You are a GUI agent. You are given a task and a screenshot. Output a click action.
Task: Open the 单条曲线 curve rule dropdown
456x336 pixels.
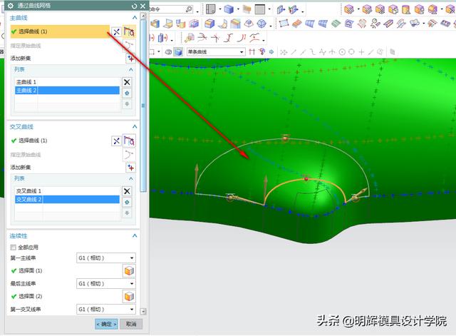[216, 52]
